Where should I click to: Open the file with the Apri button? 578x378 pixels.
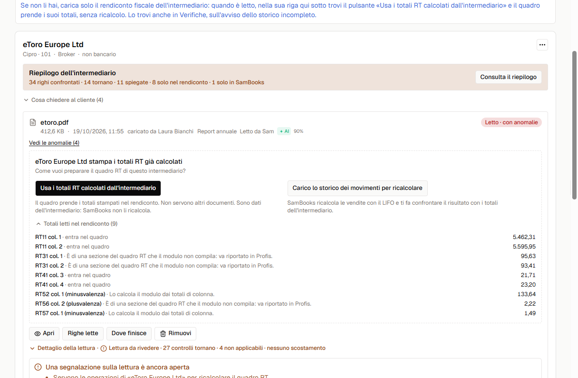[44, 333]
